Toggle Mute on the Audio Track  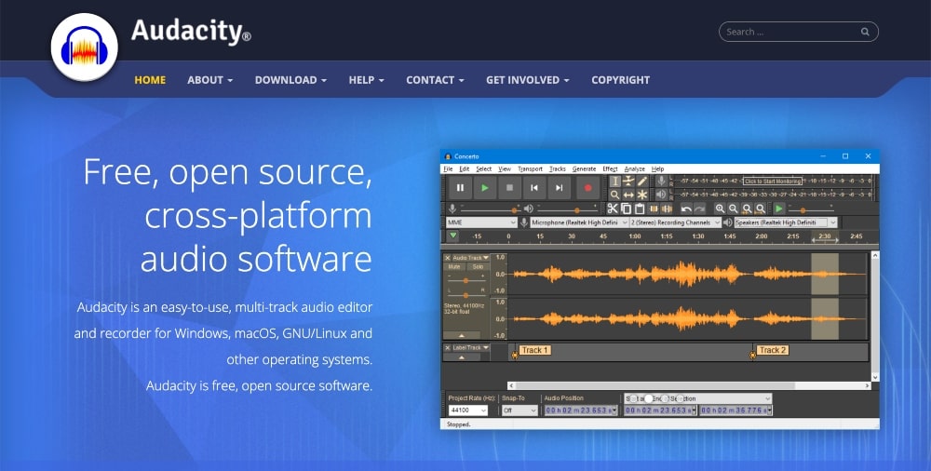[454, 267]
